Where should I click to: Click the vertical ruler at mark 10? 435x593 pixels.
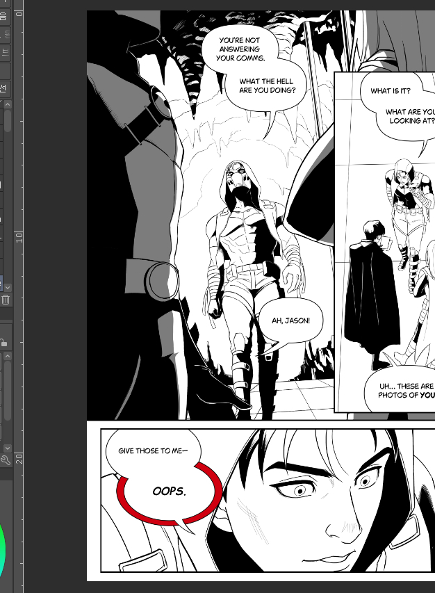click(x=19, y=236)
